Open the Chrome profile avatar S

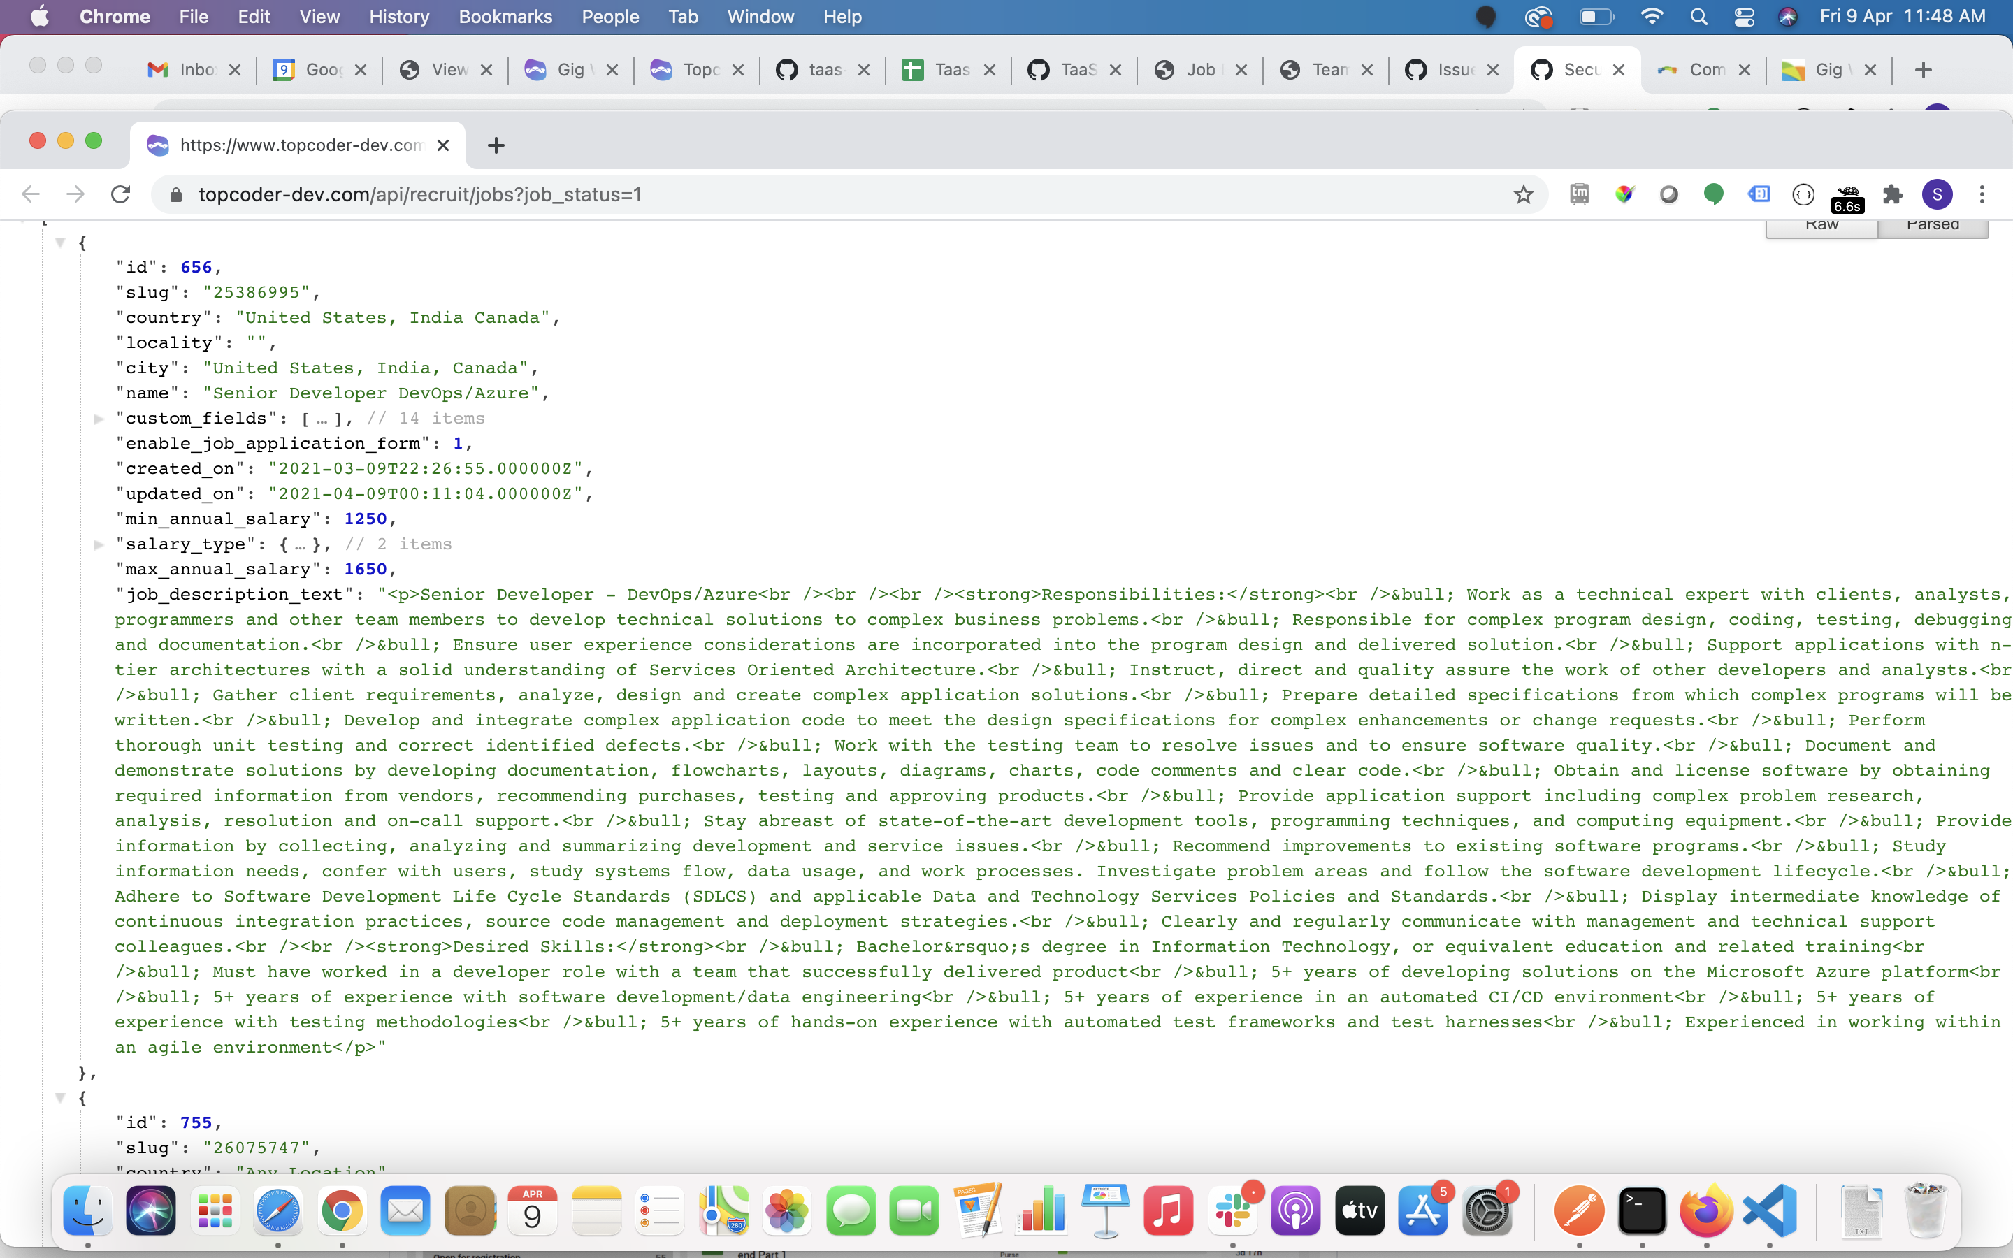click(1938, 195)
